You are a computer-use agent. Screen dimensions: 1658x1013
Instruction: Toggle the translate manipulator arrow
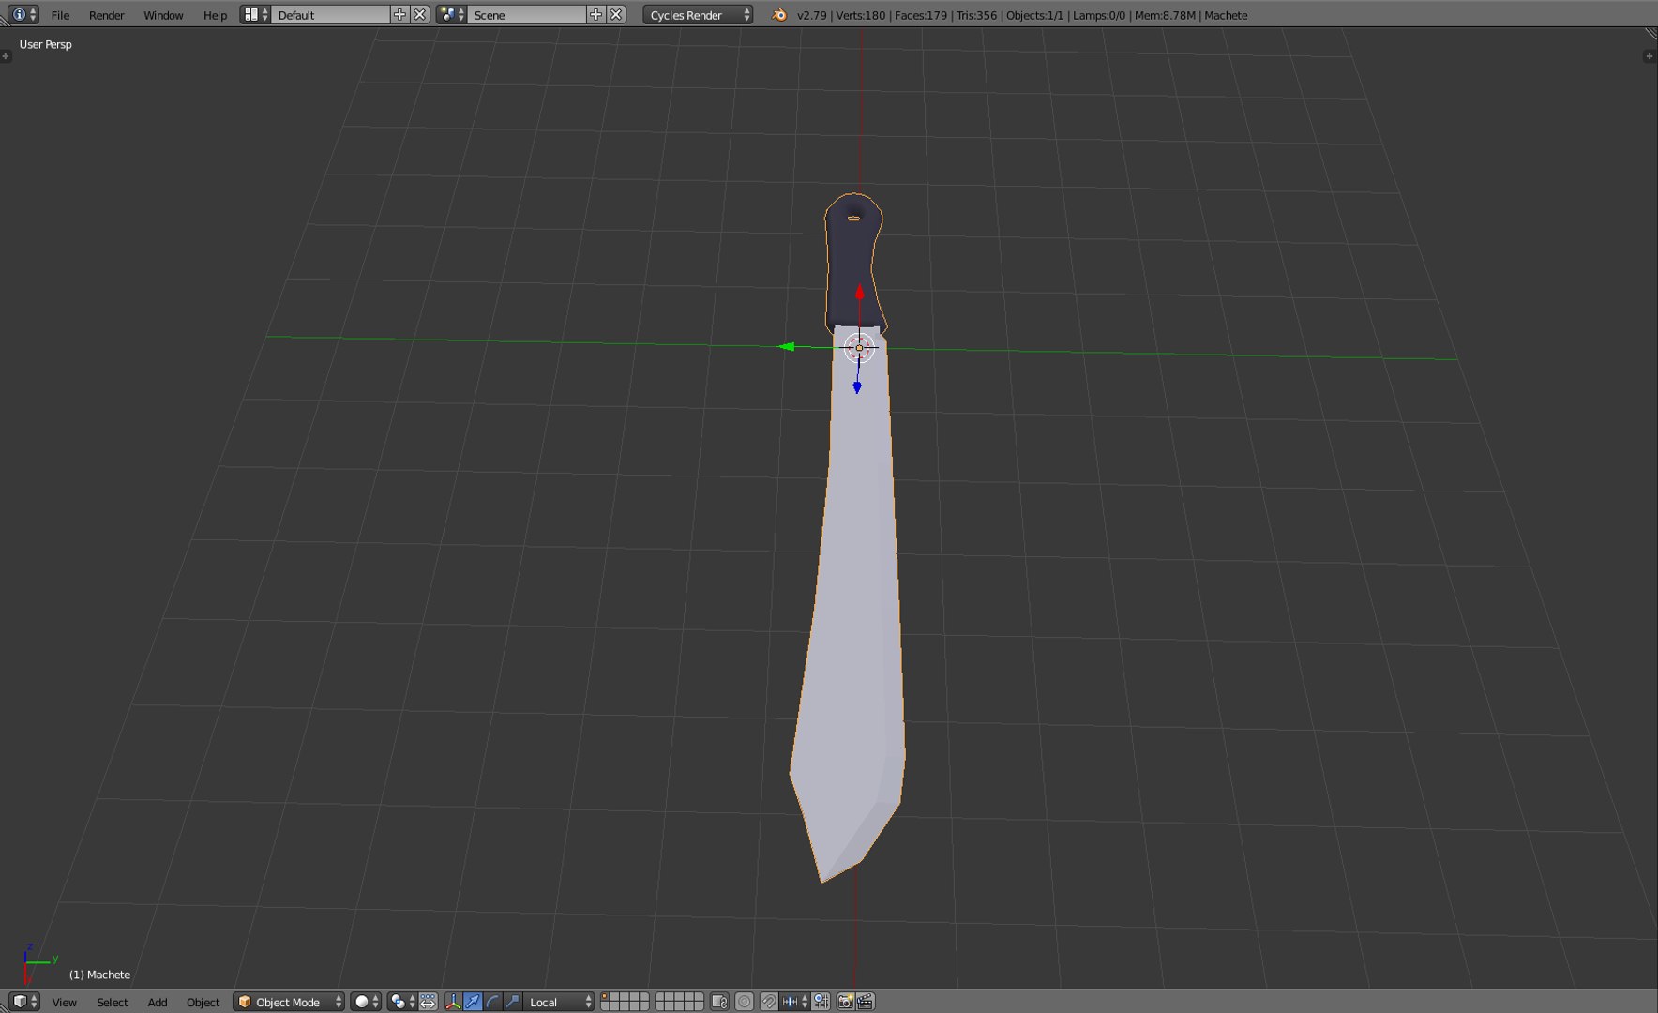tap(473, 1002)
